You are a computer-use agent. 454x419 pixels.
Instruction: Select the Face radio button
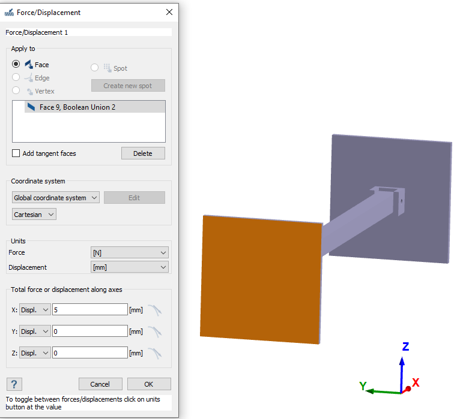pos(16,64)
